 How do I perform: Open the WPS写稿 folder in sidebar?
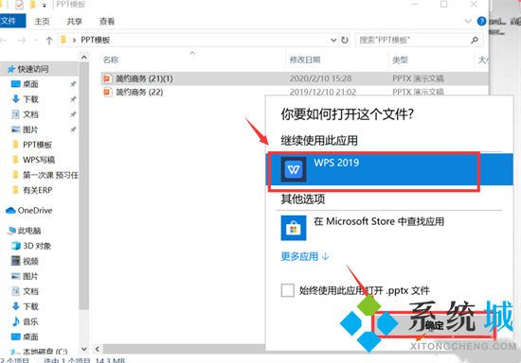[x=39, y=160]
